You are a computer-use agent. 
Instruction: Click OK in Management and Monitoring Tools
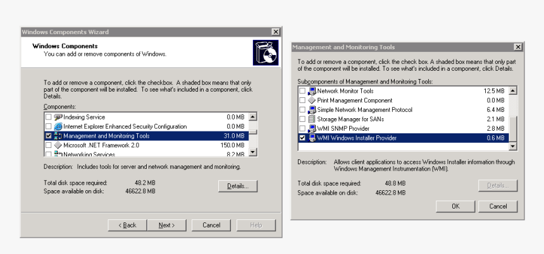455,206
